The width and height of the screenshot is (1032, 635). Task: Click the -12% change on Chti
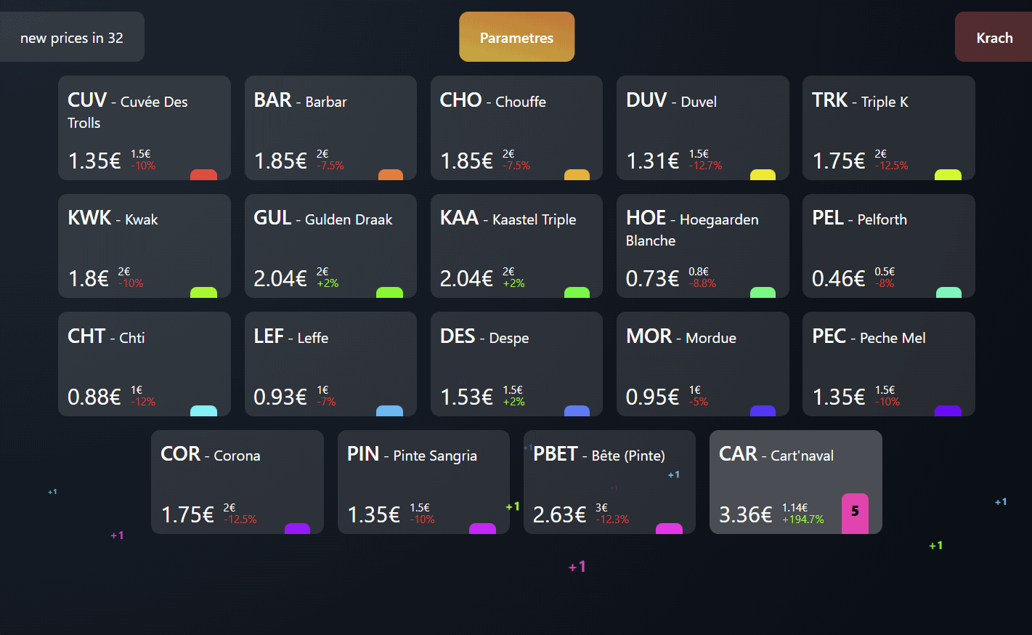[143, 402]
